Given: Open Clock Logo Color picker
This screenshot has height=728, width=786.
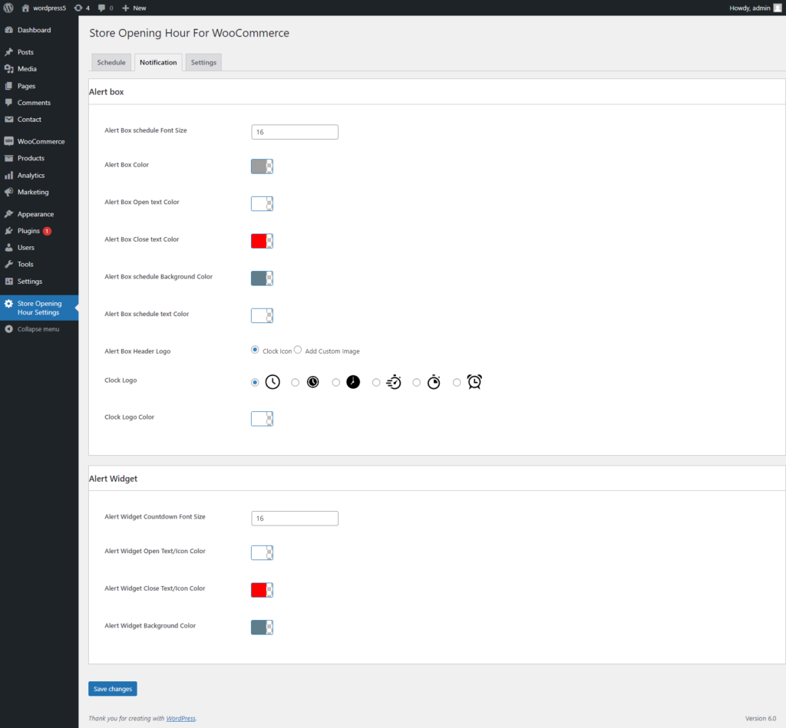Looking at the screenshot, I should (263, 419).
